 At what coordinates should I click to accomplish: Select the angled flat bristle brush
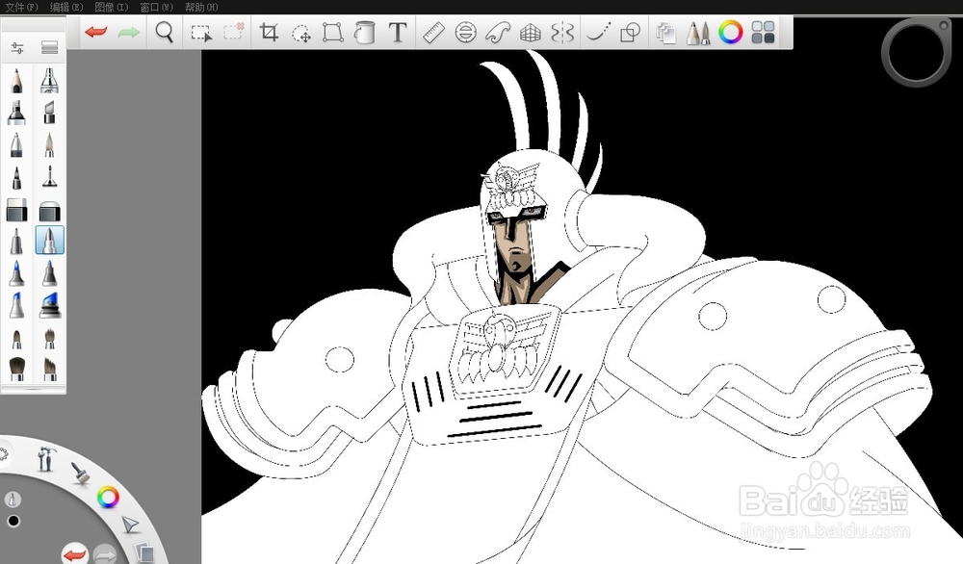click(49, 369)
